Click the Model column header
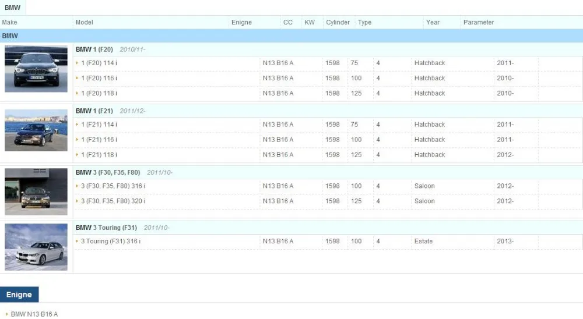The height and width of the screenshot is (319, 583). click(85, 22)
